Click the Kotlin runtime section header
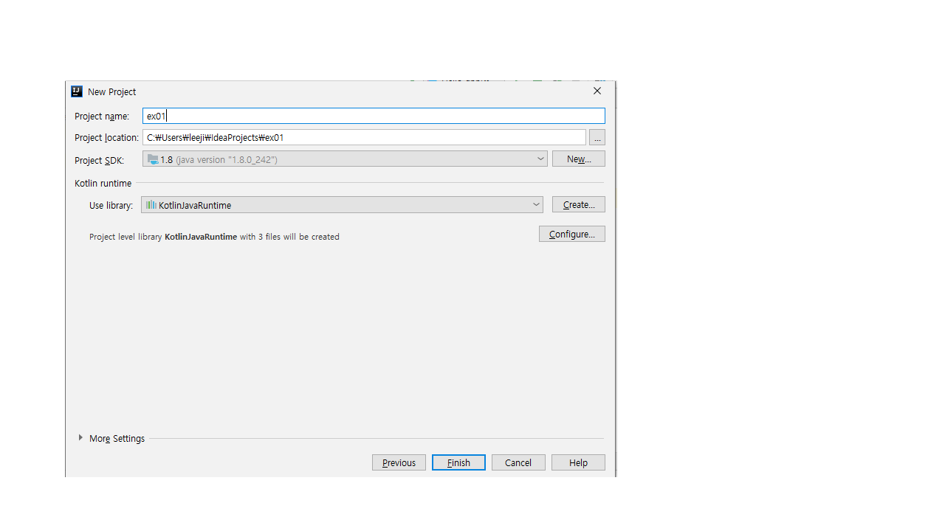945x531 pixels. pos(103,184)
